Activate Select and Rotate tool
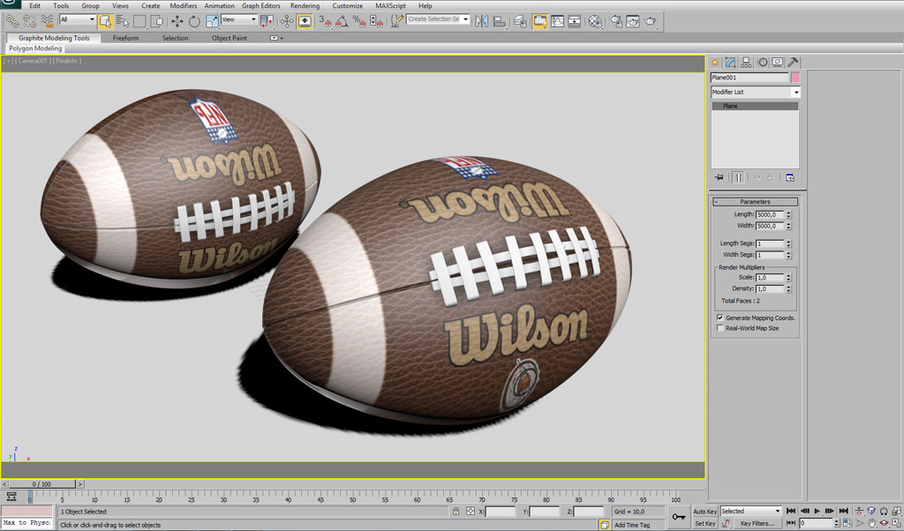The image size is (904, 531). pyautogui.click(x=194, y=21)
